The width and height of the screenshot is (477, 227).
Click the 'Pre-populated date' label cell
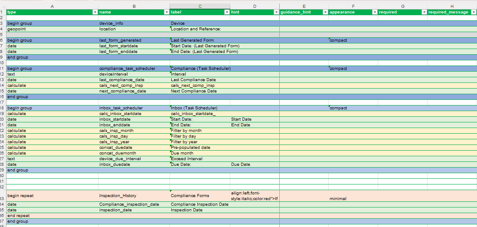point(200,148)
